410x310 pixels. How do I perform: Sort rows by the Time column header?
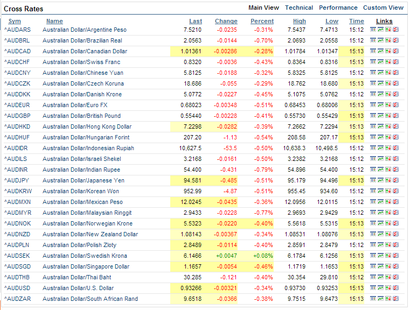356,21
